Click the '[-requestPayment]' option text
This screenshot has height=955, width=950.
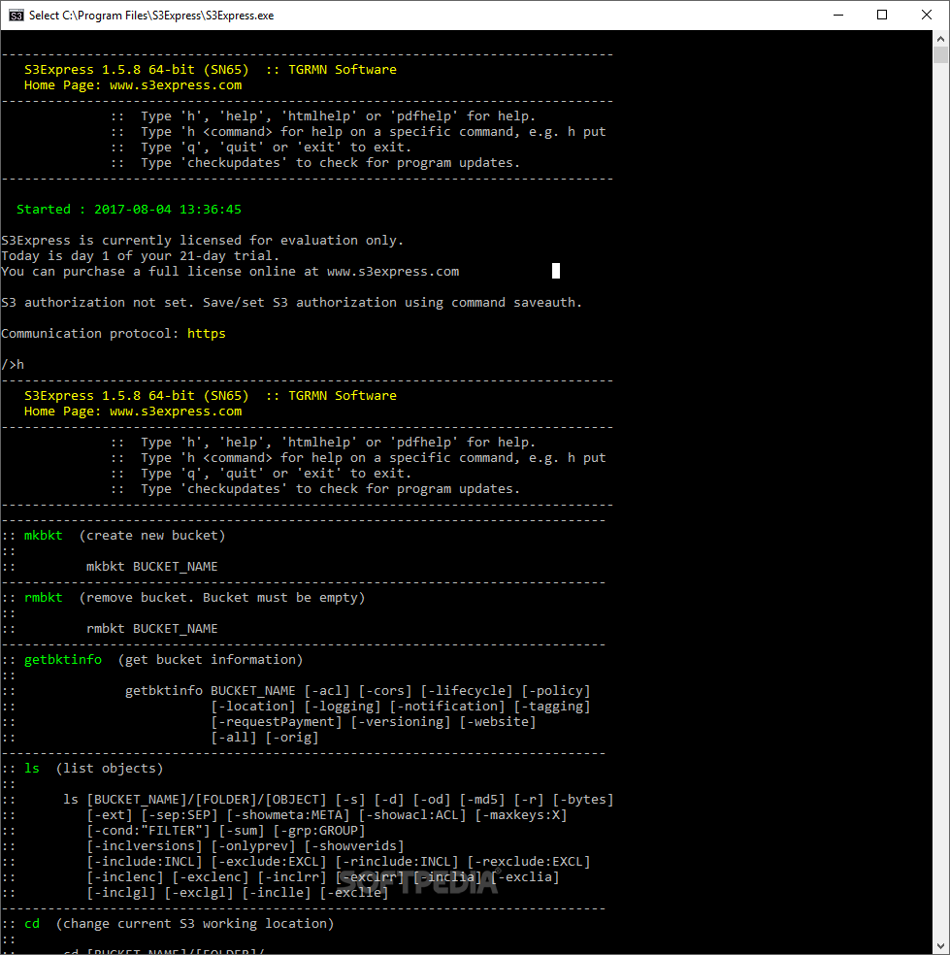pos(277,722)
